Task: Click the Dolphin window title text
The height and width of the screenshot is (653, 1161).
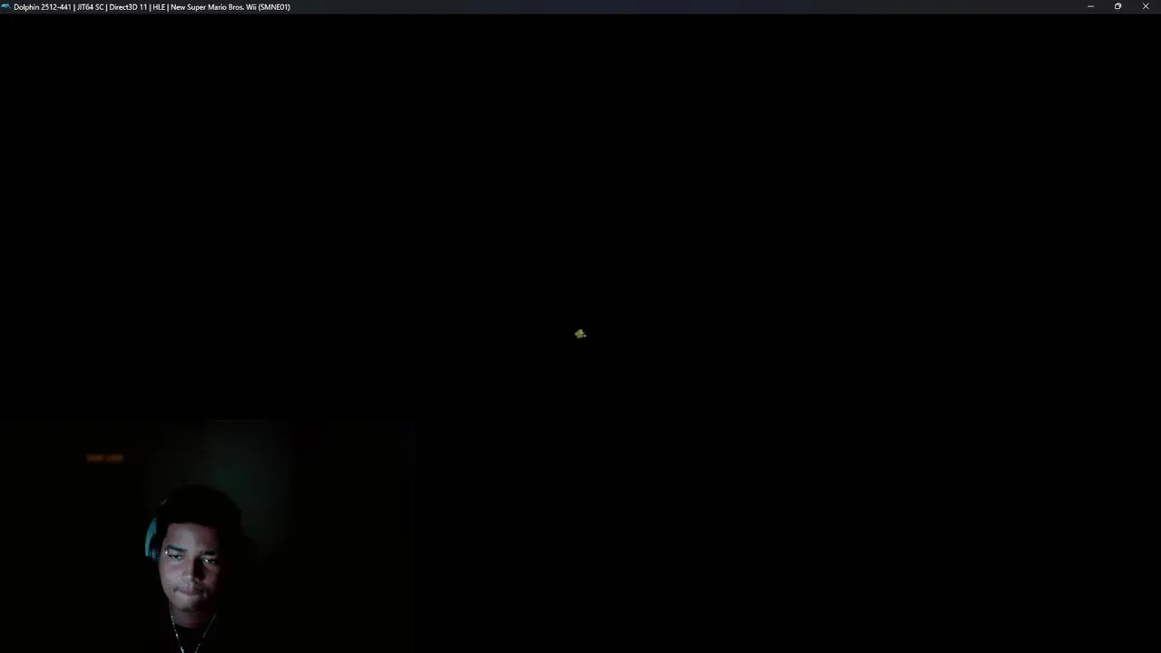Action: click(151, 7)
